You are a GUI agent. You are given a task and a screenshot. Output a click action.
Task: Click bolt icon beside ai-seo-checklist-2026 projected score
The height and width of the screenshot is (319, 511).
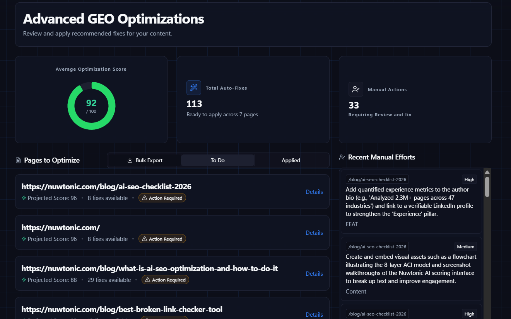point(24,198)
